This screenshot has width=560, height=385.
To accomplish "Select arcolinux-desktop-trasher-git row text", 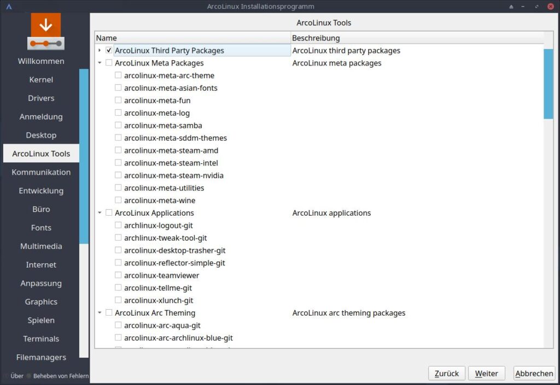I will pyautogui.click(x=174, y=250).
